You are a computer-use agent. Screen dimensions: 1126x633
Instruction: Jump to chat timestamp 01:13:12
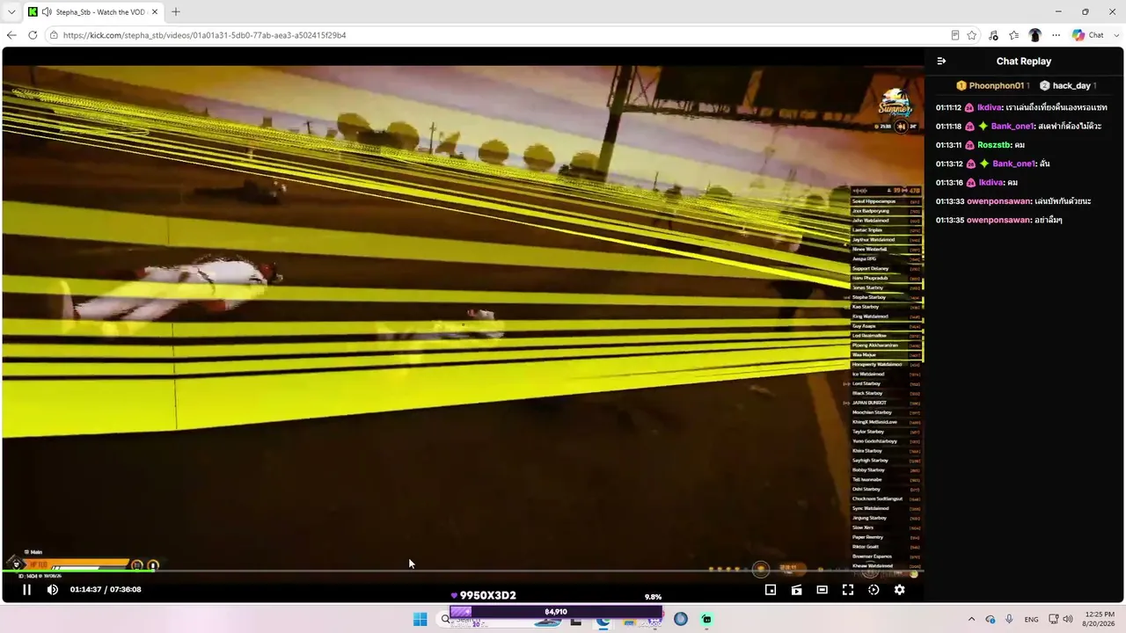coord(949,164)
